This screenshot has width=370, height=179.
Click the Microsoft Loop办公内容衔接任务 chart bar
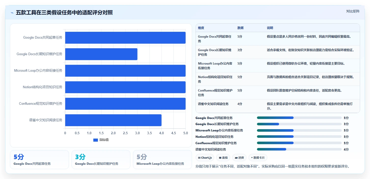[x=125, y=71]
